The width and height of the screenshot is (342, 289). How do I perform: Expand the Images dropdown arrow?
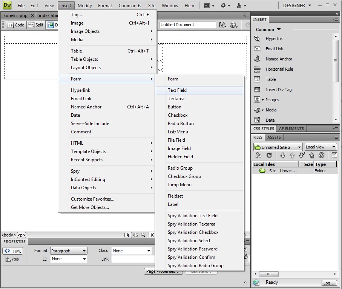point(262,100)
